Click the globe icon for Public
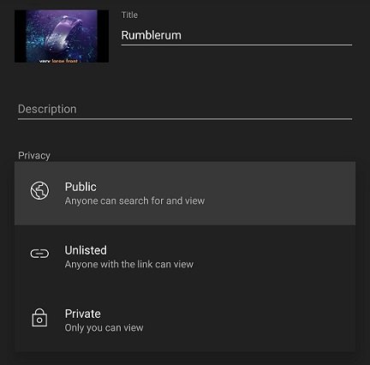Screen dimensions: 370x365 39,190
